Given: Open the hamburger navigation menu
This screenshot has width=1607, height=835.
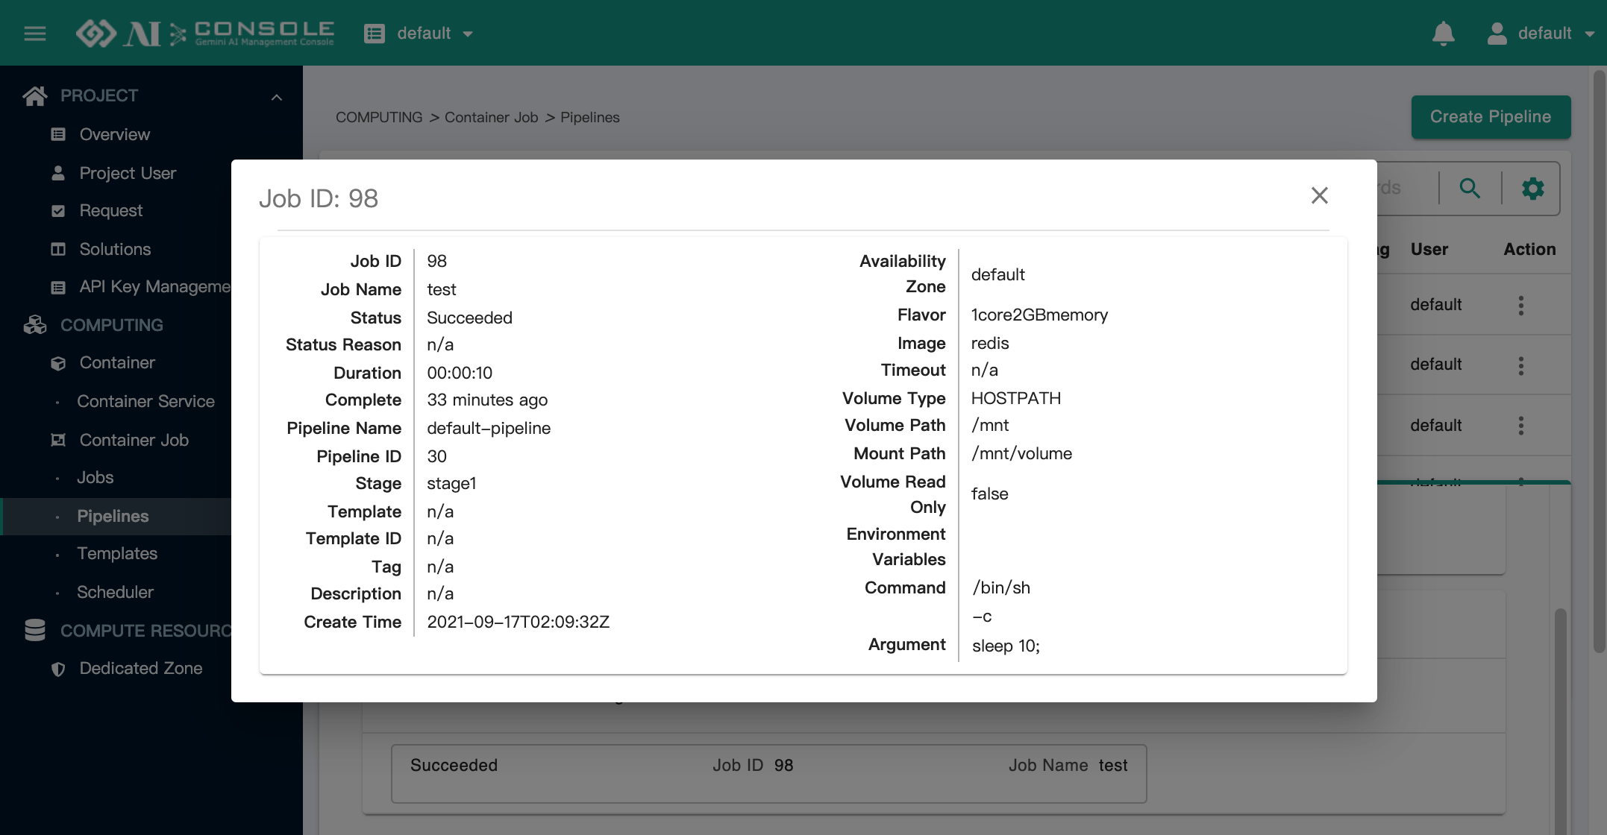Looking at the screenshot, I should click(x=35, y=34).
